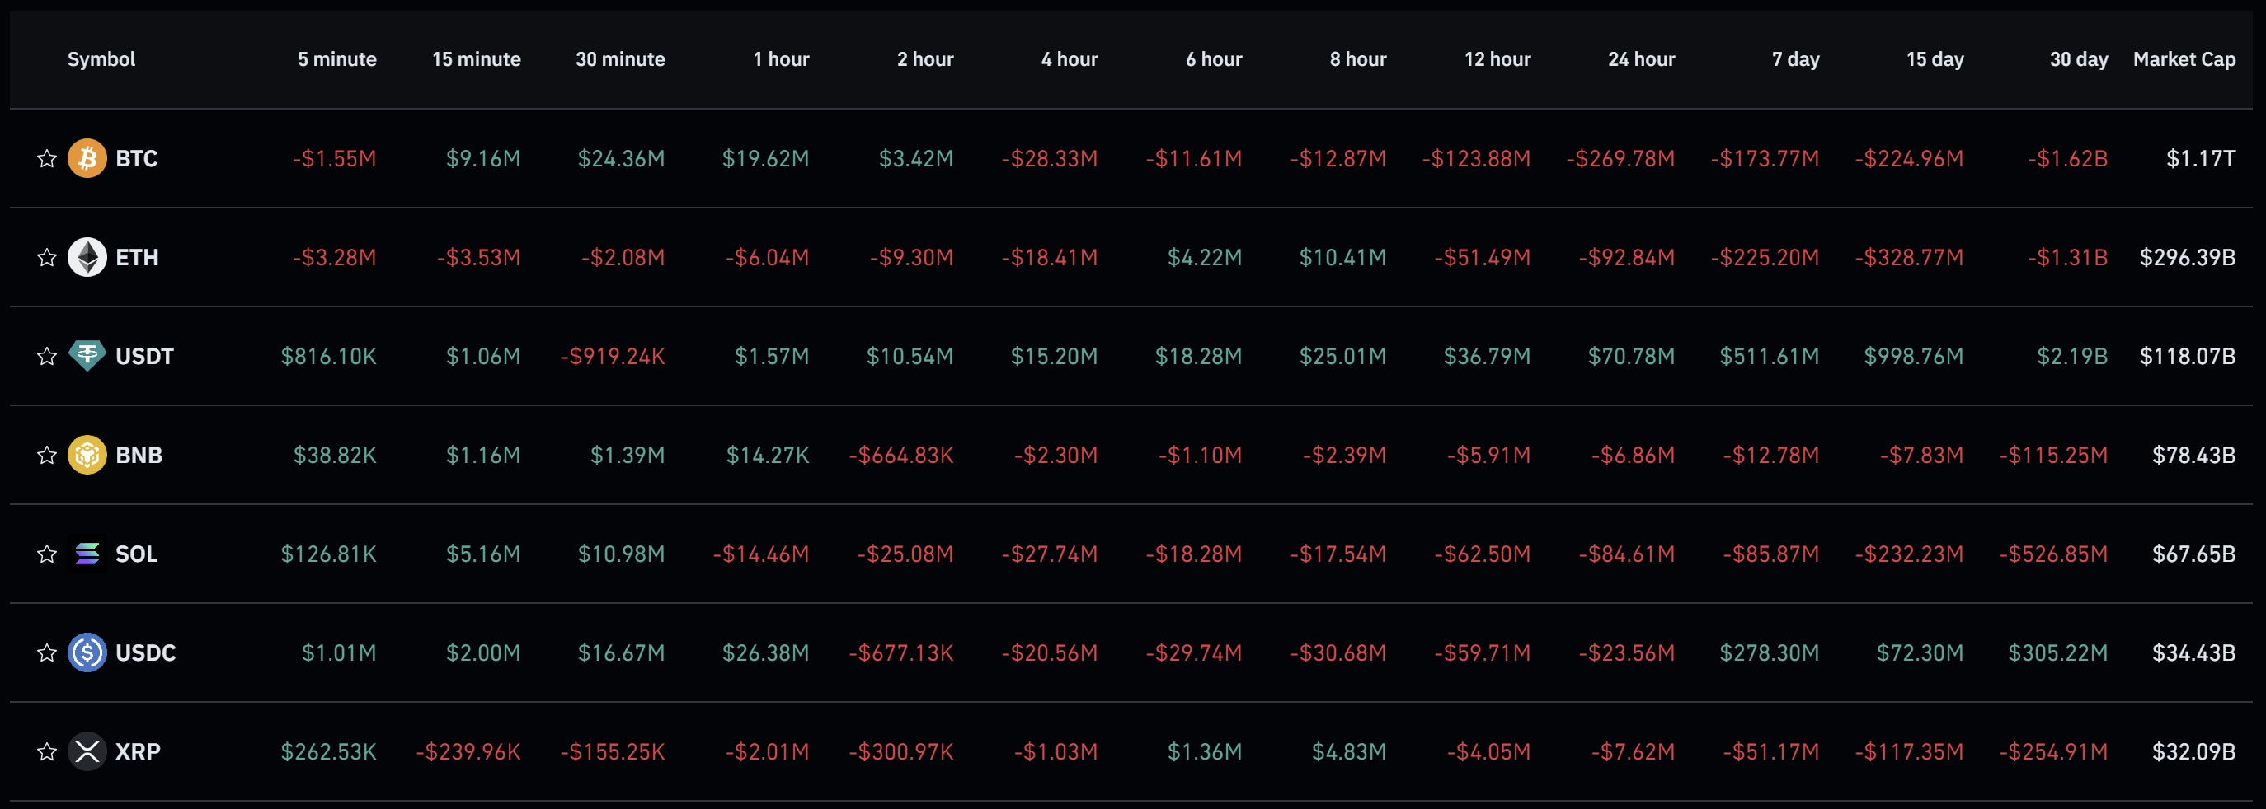The height and width of the screenshot is (809, 2266).
Task: Open the USDT symbol link
Action: click(144, 356)
